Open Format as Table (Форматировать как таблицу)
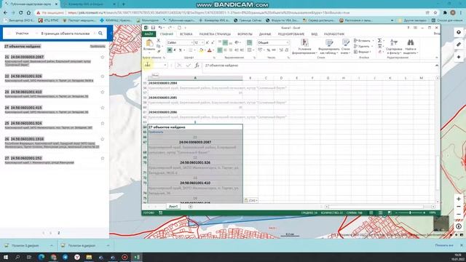Screen dimensions: 466x262 tap(328, 47)
